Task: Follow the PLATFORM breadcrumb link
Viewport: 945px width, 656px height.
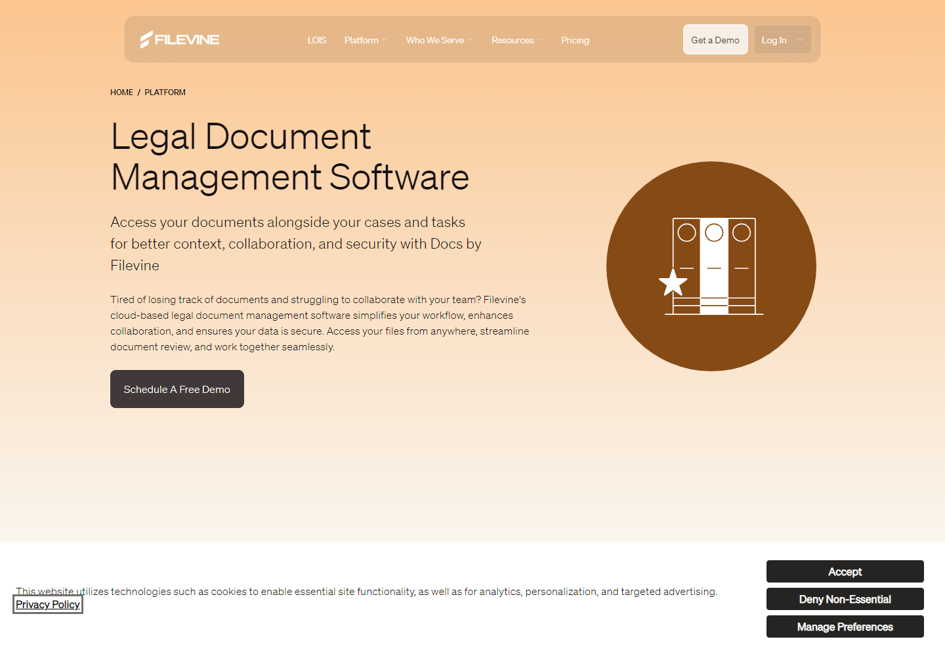Action: click(x=165, y=92)
